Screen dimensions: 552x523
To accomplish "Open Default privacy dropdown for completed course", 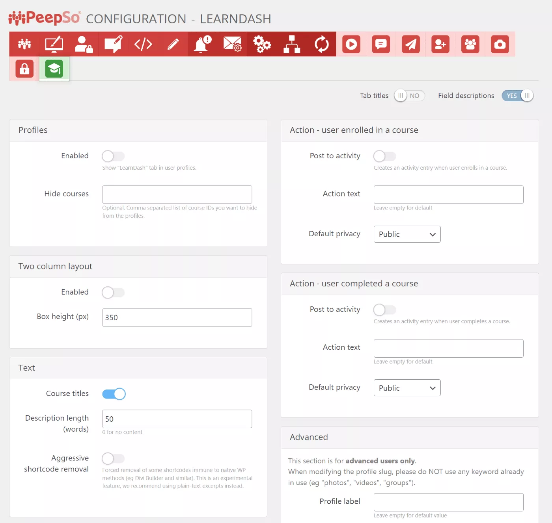I will point(407,388).
